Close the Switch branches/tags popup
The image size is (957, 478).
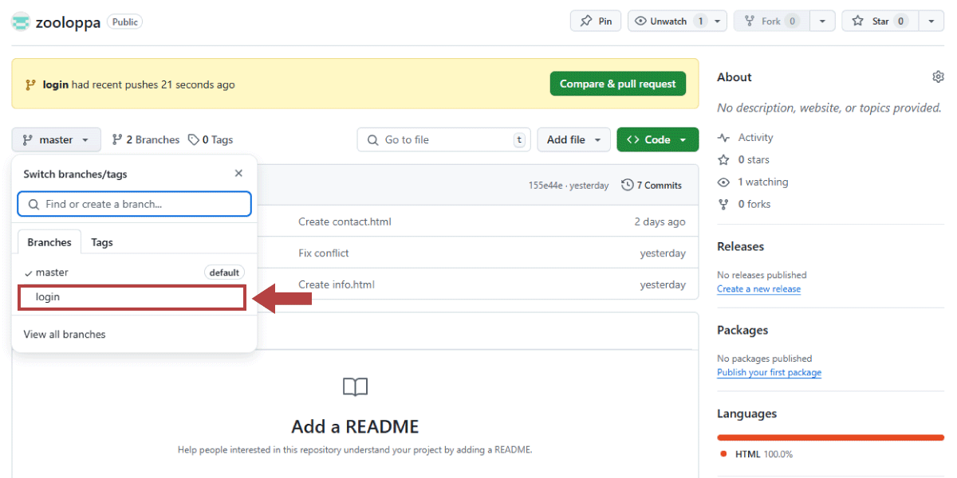click(238, 174)
